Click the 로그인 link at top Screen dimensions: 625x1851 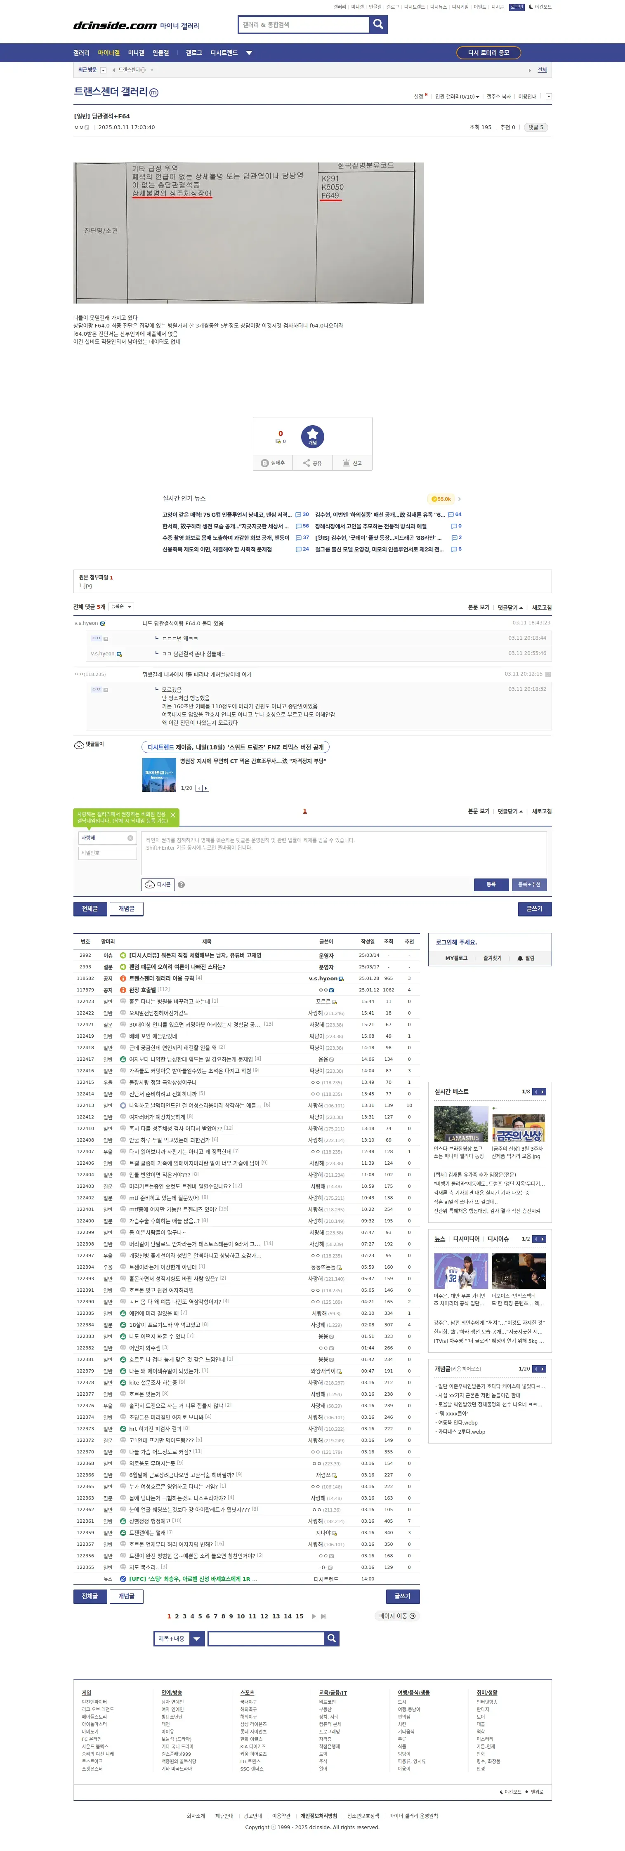pyautogui.click(x=517, y=7)
